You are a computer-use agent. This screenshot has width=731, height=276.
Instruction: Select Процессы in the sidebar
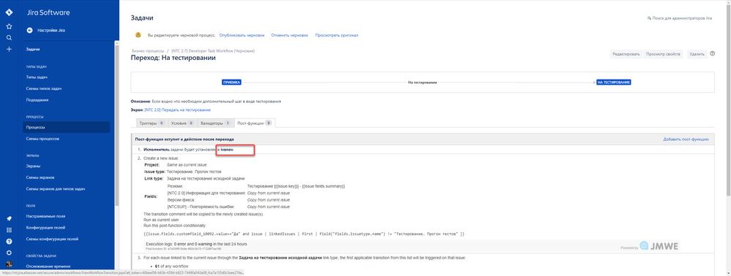(x=66, y=127)
